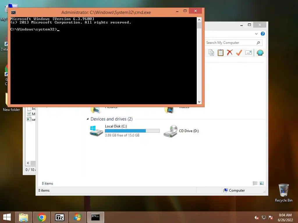The width and height of the screenshot is (298, 223).
Task: Switch to details view in the Explorer status bar
Action: tap(255, 183)
